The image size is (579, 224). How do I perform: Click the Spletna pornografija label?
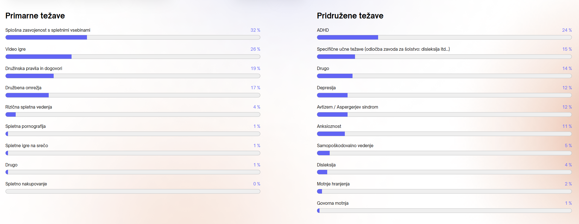[x=25, y=126]
